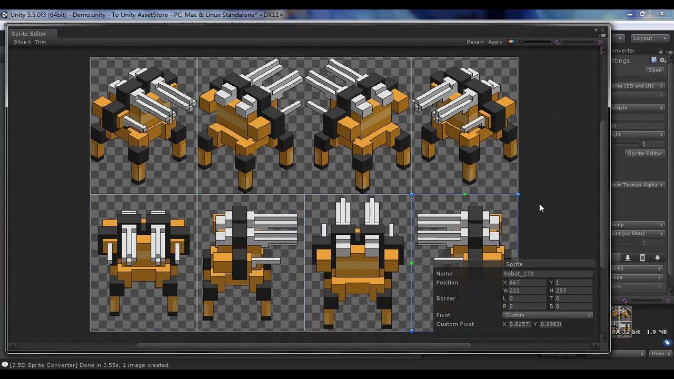This screenshot has height=379, width=674.
Task: Open the Layout dropdown
Action: point(646,38)
